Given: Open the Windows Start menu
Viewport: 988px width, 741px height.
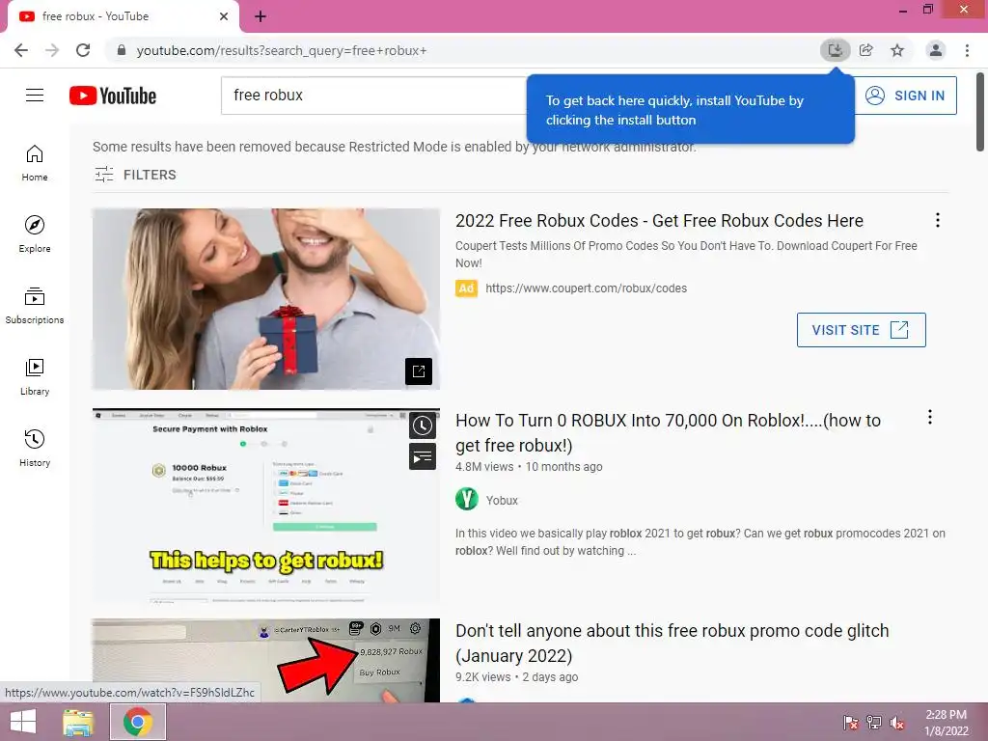Looking at the screenshot, I should (x=23, y=722).
